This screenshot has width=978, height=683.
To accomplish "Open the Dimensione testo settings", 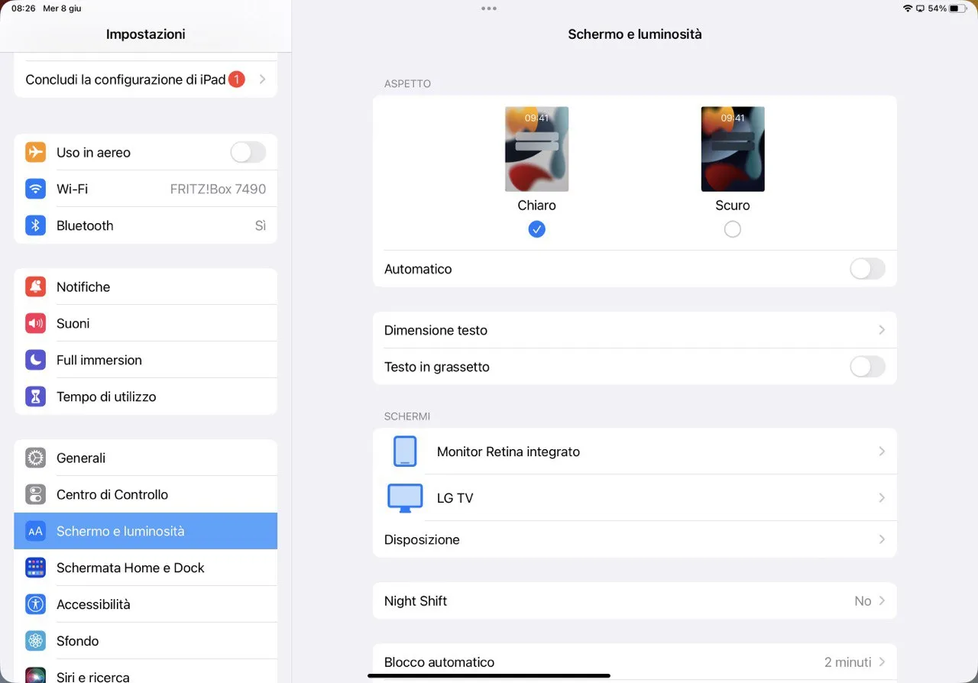I will point(634,330).
